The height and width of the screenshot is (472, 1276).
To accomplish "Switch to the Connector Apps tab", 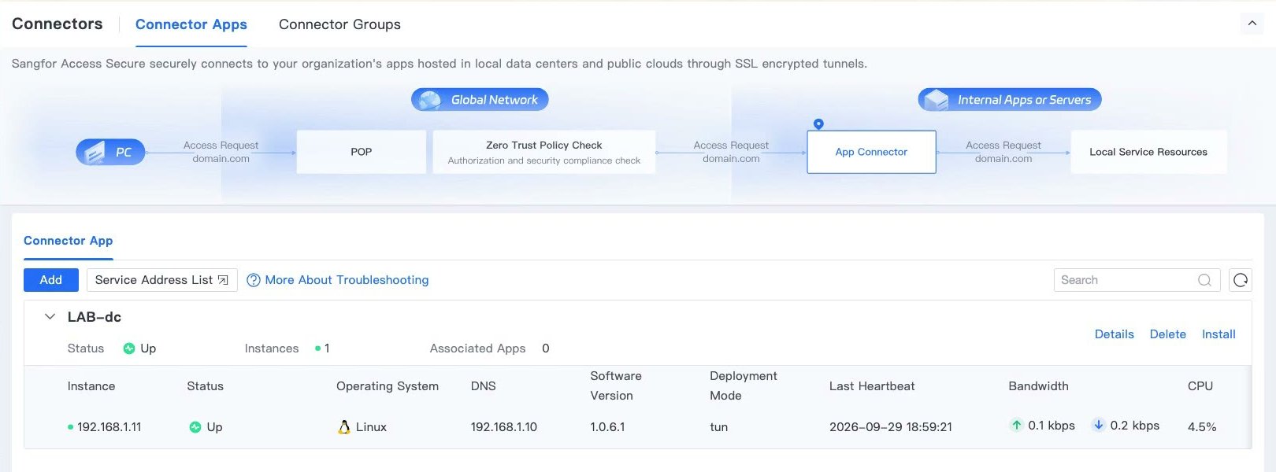I will 191,24.
